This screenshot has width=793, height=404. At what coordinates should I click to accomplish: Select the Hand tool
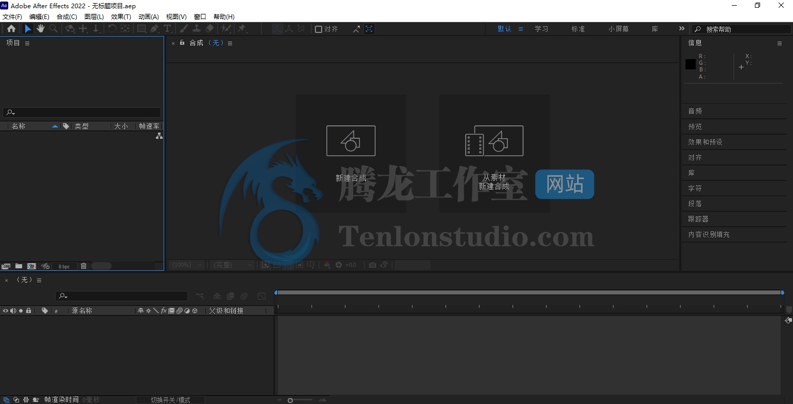(40, 29)
